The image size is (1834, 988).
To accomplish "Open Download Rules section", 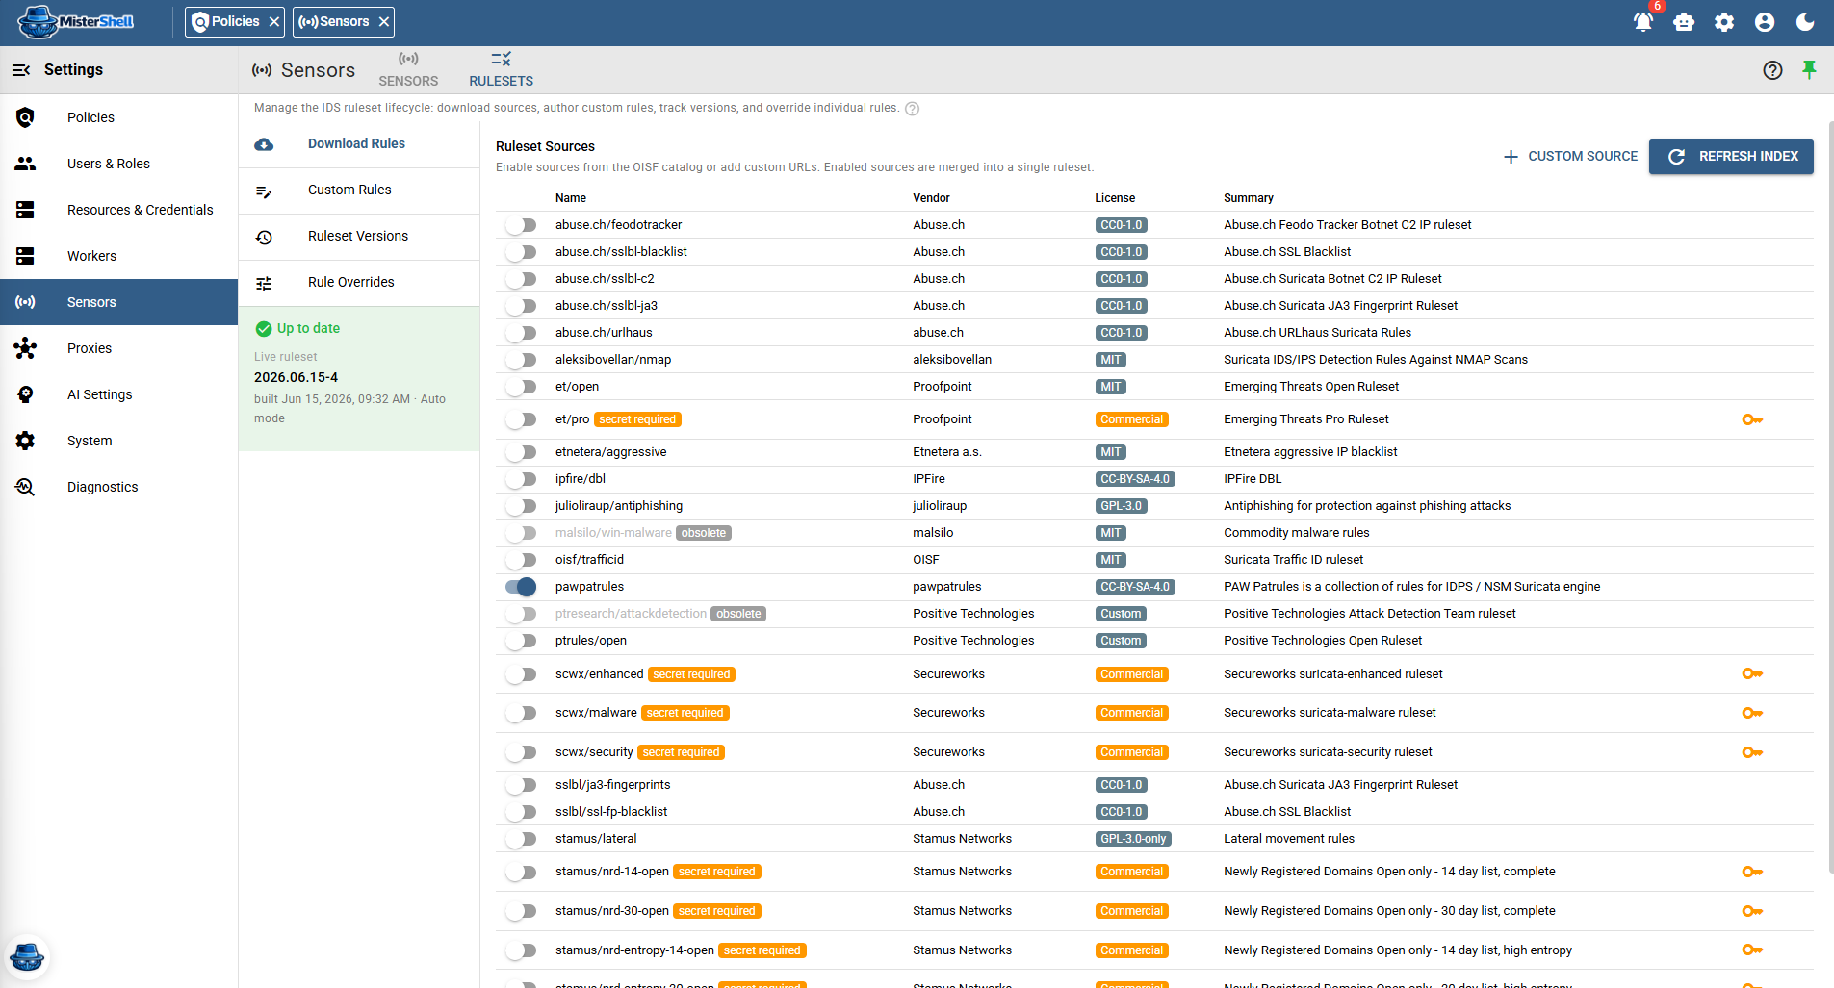I will pos(359,144).
